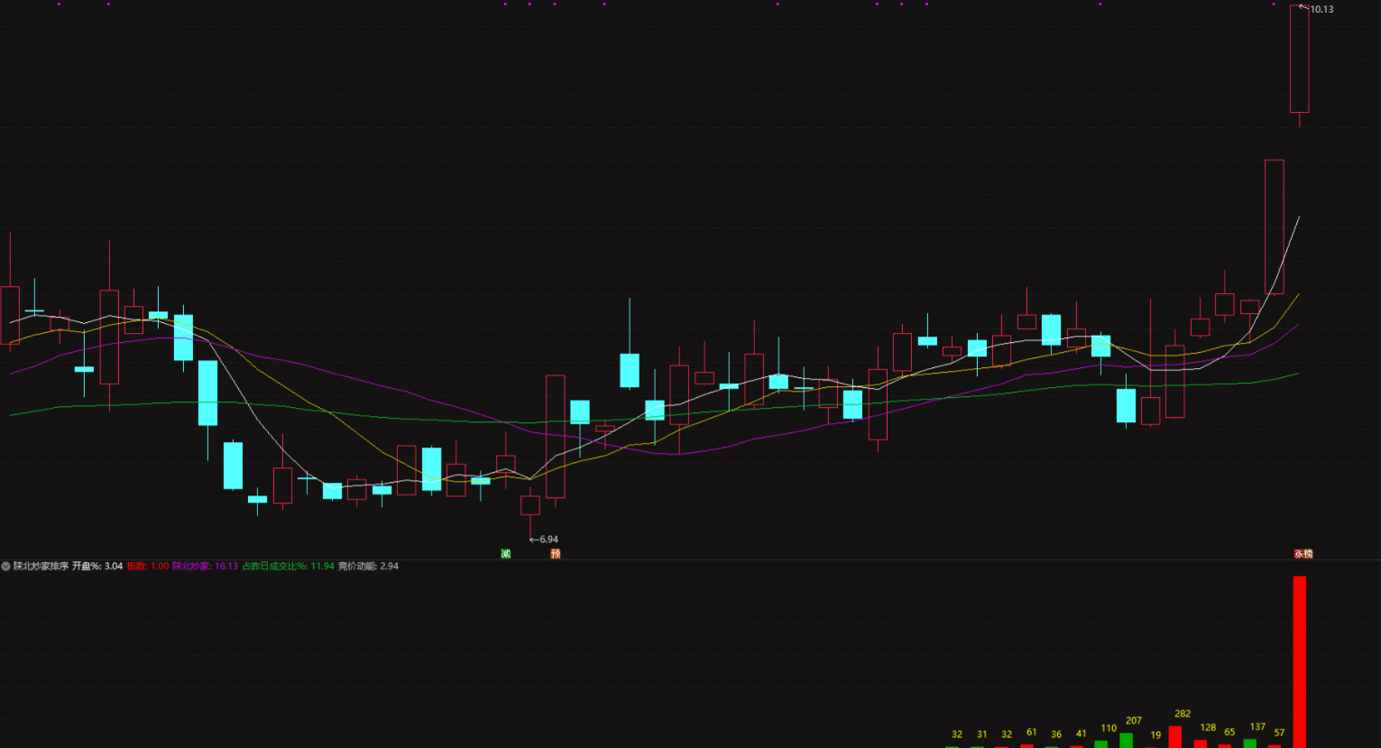This screenshot has width=1381, height=748.
Task: Expand the 陕北炒家排序 indicator dropdown arrow
Action: pos(6,567)
